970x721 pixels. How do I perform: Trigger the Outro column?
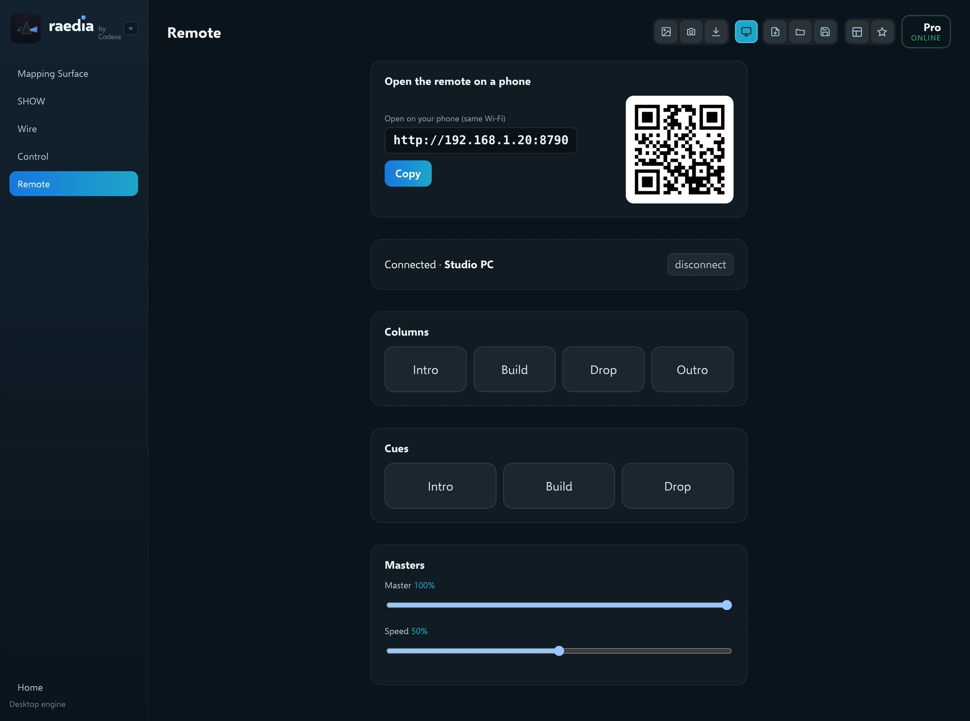pyautogui.click(x=692, y=369)
